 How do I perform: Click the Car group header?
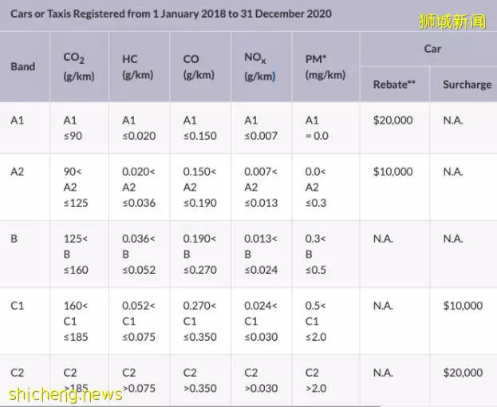(432, 49)
